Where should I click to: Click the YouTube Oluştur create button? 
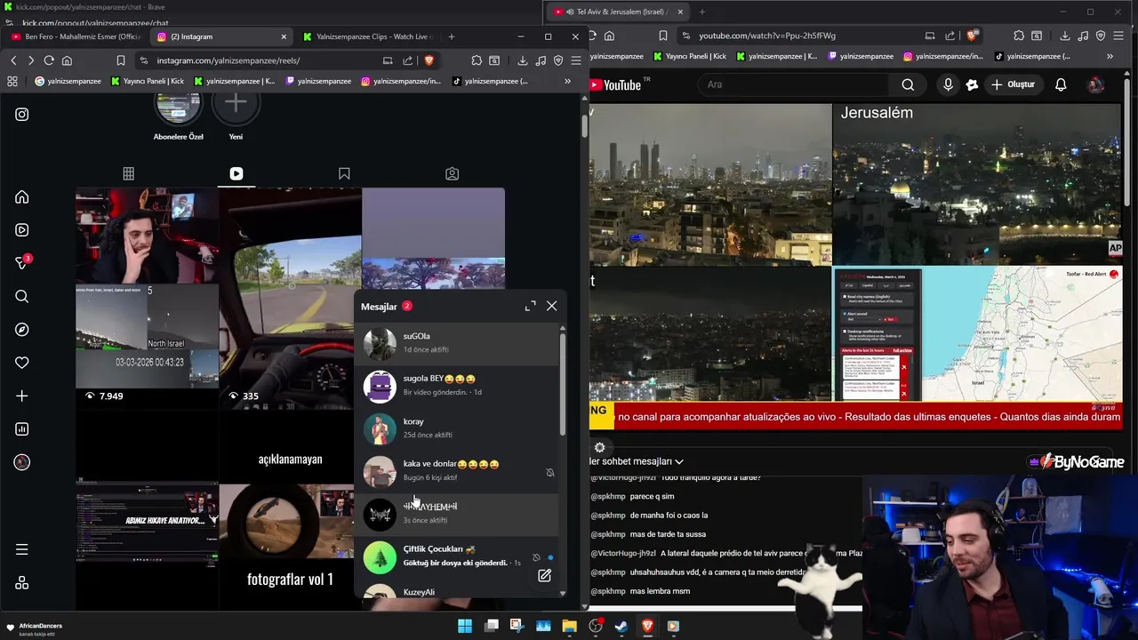1013,84
